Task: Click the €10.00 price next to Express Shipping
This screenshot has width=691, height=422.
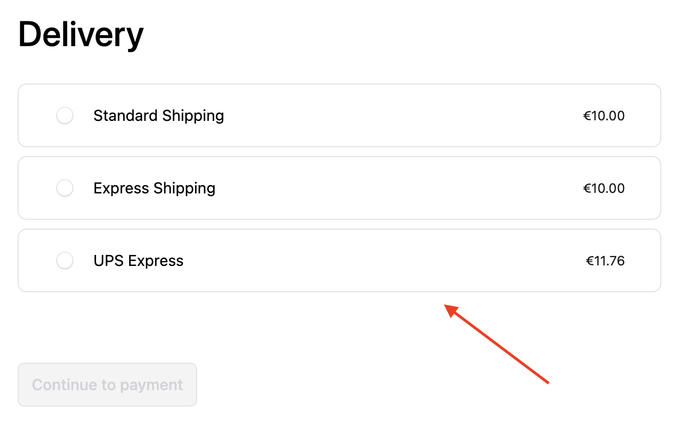Action: point(604,188)
